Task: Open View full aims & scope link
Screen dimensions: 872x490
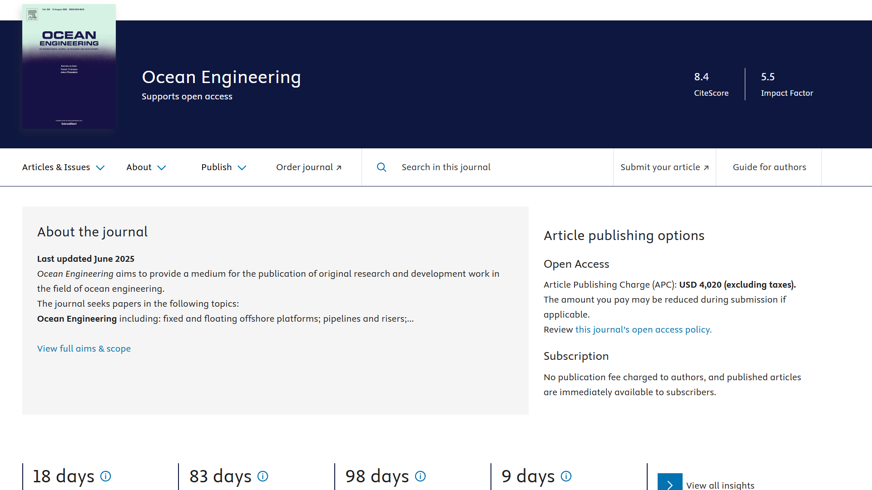Action: pos(84,348)
